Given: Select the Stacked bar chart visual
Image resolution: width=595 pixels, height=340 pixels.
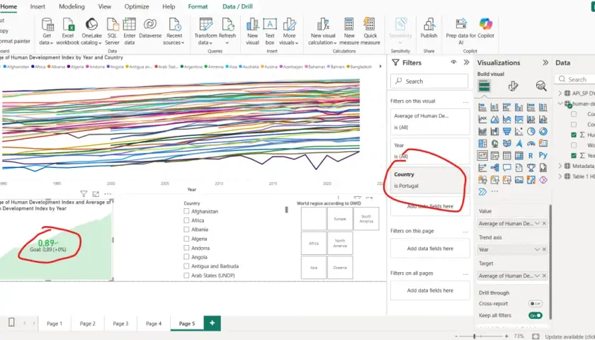Looking at the screenshot, I should 482,108.
